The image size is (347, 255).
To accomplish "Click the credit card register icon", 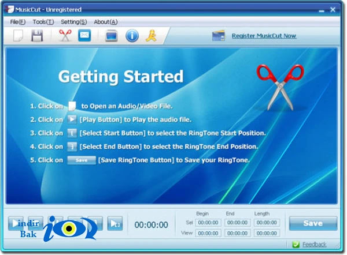I will click(219, 36).
